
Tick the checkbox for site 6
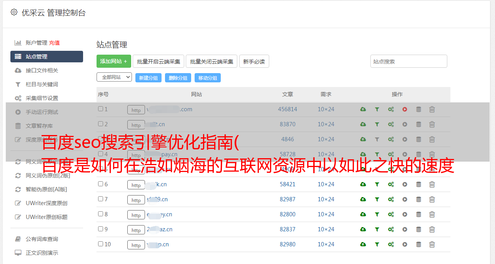click(100, 184)
